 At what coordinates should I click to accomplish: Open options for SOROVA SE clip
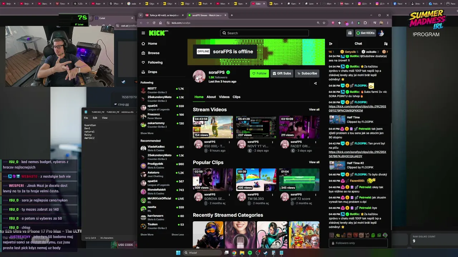pyautogui.click(x=229, y=195)
